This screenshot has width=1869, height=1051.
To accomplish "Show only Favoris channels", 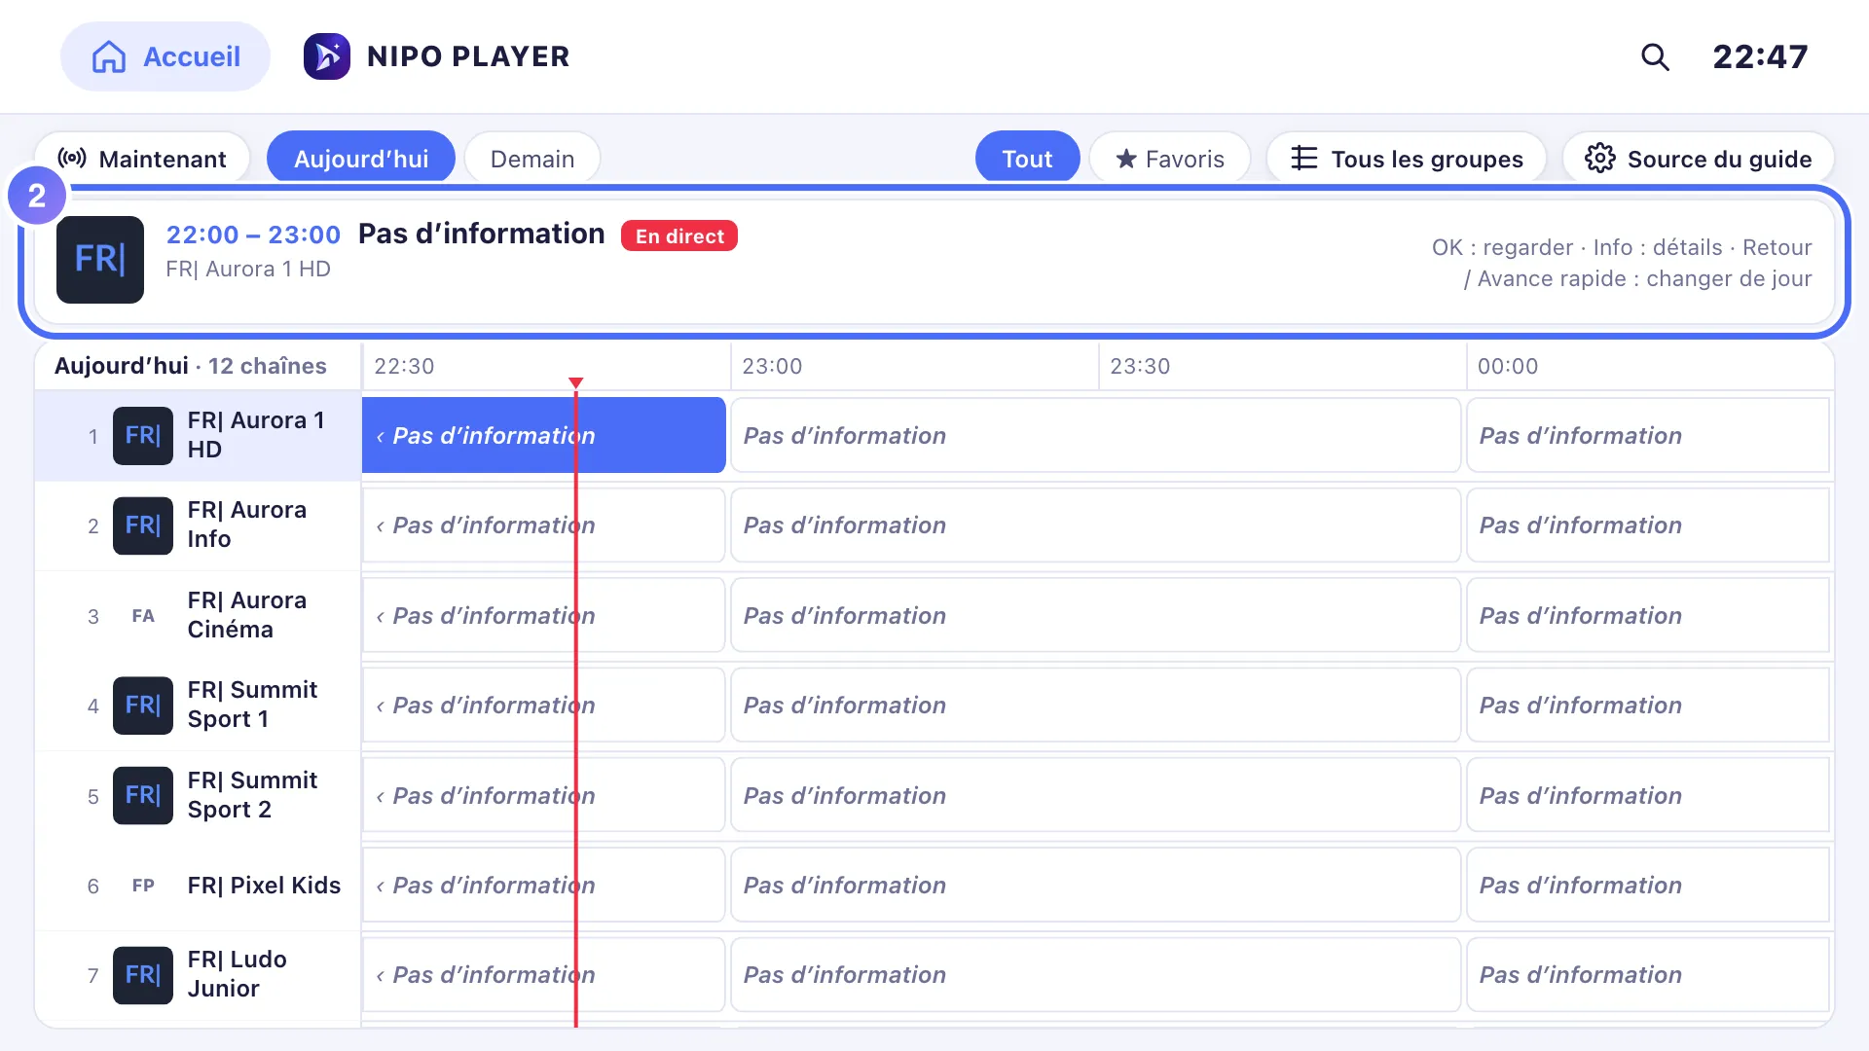I will coord(1170,159).
